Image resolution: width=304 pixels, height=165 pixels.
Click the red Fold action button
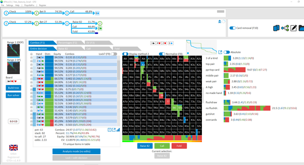coord(179,146)
